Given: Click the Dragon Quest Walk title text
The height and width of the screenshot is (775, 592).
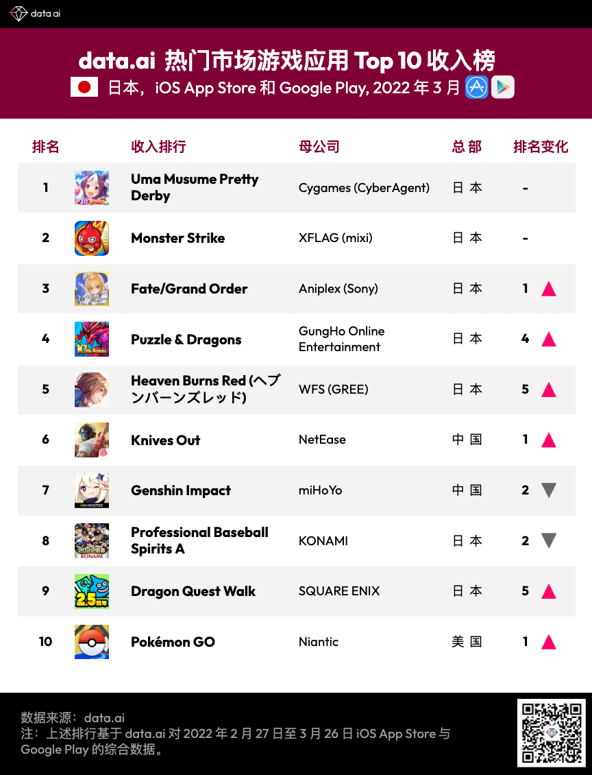Looking at the screenshot, I should tap(193, 591).
